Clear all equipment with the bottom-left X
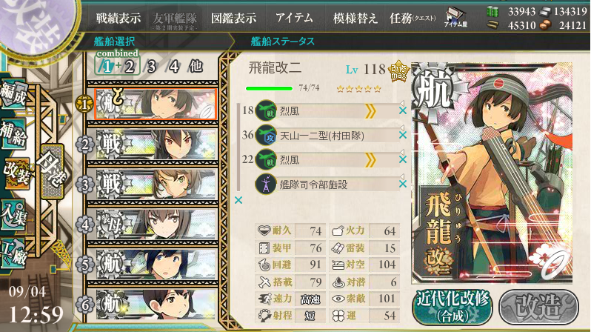 238,200
